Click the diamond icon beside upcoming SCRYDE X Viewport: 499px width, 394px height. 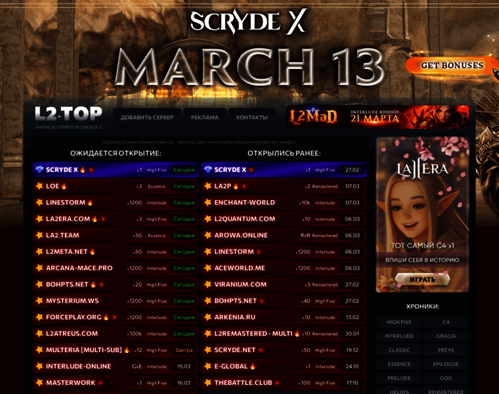click(39, 169)
